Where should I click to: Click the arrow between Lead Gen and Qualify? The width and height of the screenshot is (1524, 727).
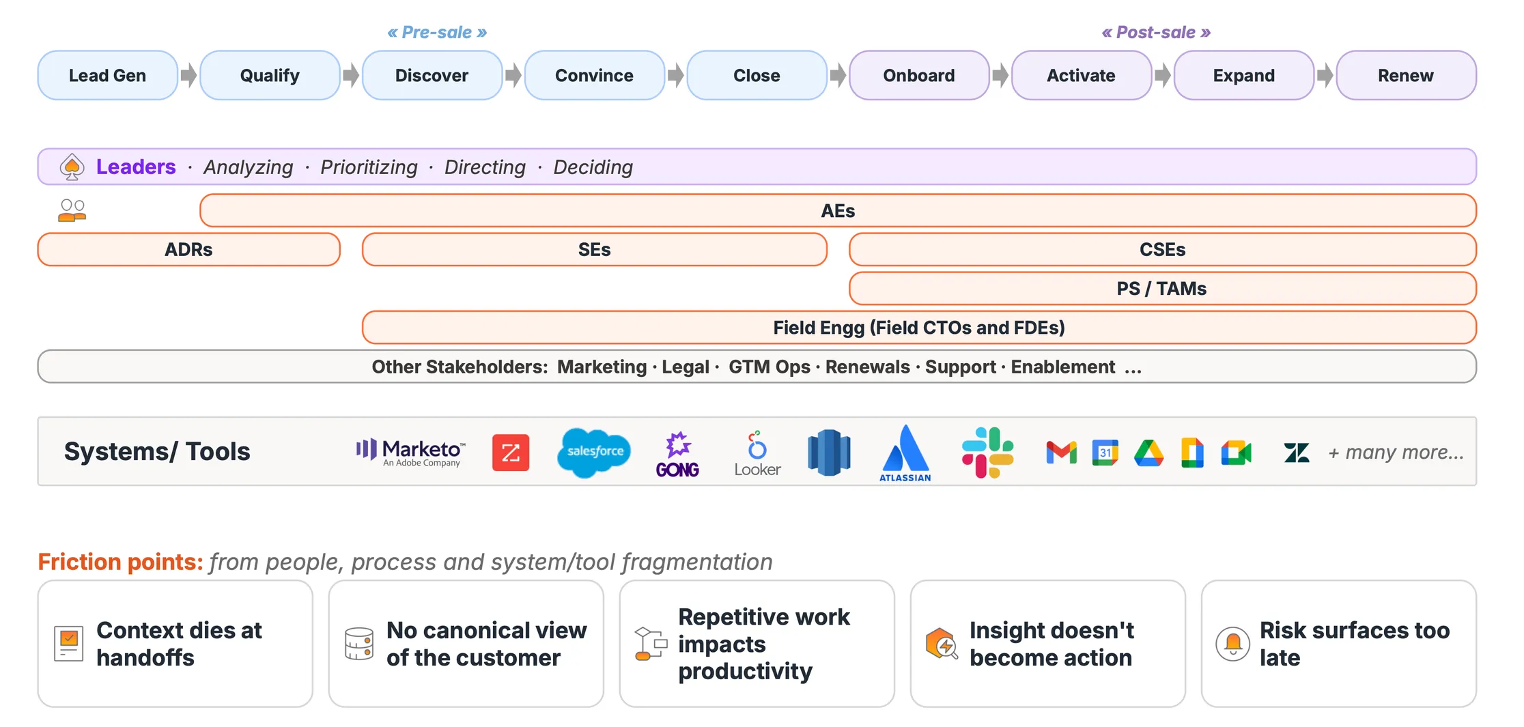189,75
